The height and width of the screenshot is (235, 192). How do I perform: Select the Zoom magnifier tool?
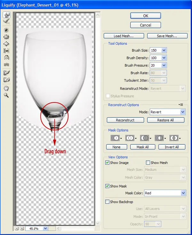(6, 95)
